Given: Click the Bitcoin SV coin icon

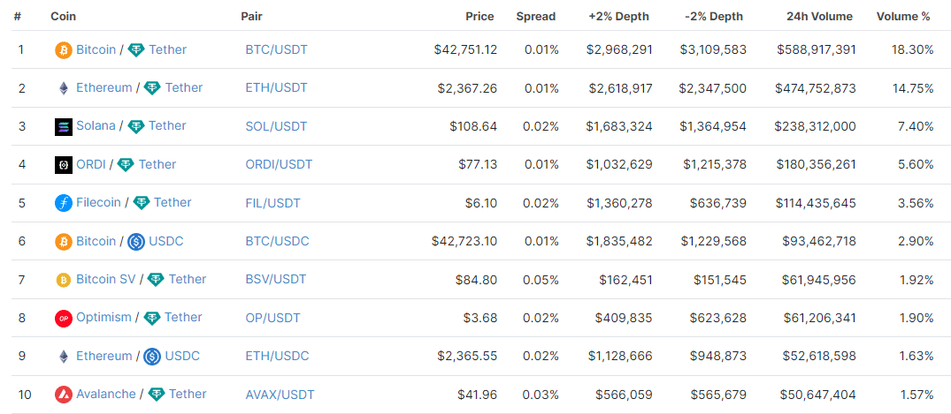Looking at the screenshot, I should click(x=63, y=280).
